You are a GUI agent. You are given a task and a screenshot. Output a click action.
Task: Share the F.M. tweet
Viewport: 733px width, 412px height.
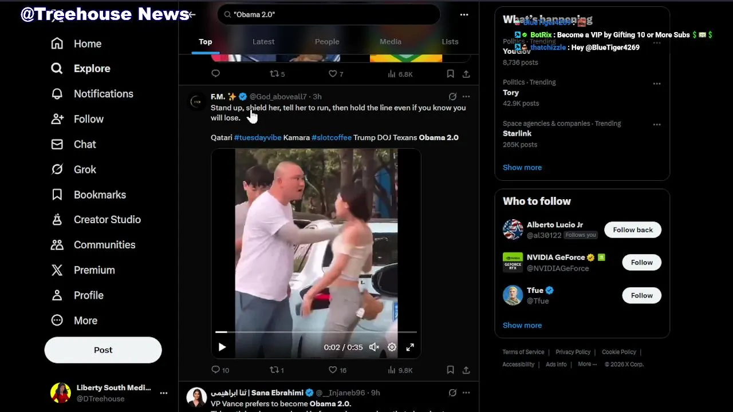[x=466, y=370]
